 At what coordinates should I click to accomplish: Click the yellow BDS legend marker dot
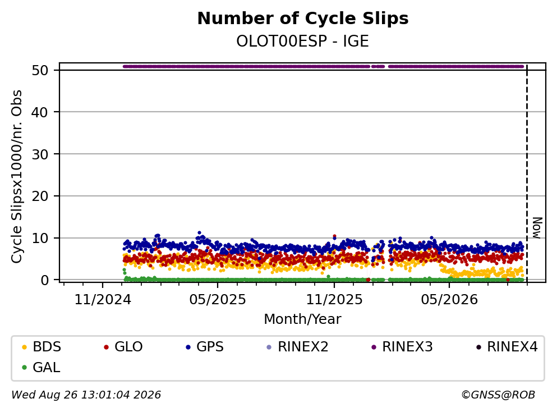tap(24, 347)
